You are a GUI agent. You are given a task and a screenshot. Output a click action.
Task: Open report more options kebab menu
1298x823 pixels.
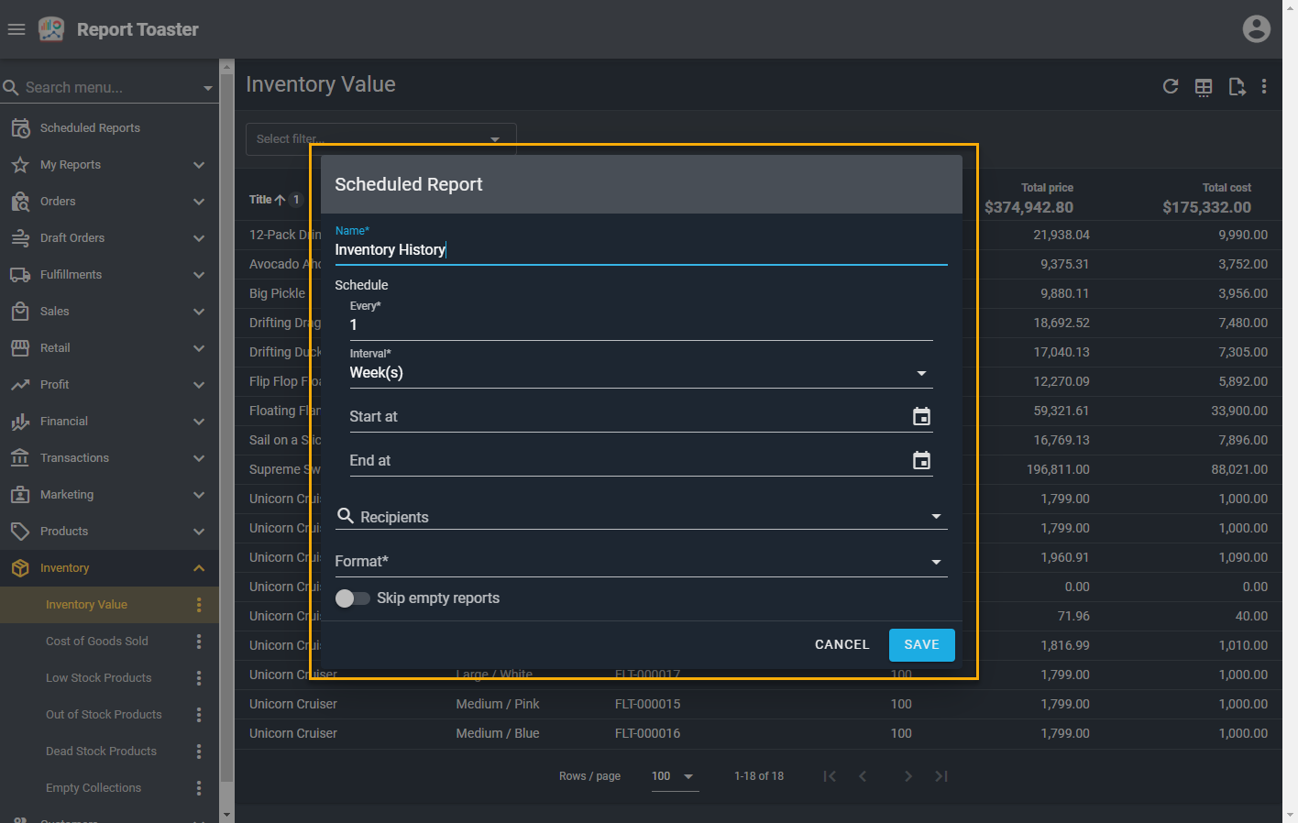point(1264,86)
